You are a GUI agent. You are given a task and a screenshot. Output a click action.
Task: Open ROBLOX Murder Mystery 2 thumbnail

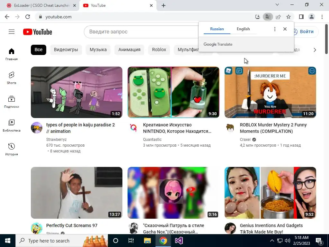click(x=270, y=92)
